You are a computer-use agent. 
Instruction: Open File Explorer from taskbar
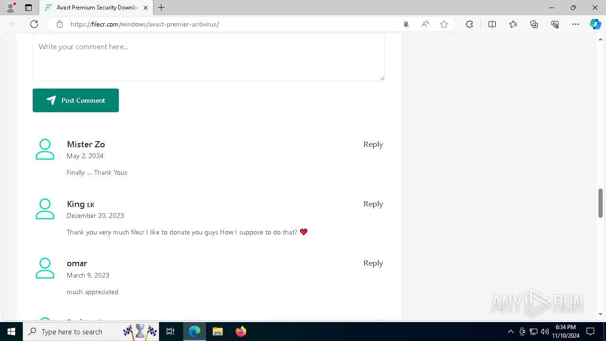(218, 332)
